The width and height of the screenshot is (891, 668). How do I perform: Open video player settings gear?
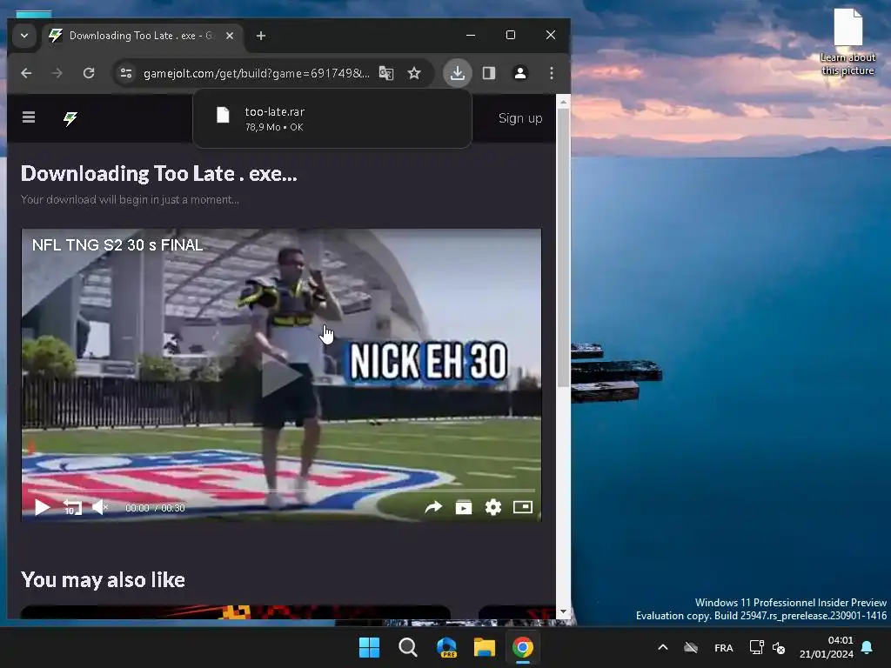[x=493, y=507]
